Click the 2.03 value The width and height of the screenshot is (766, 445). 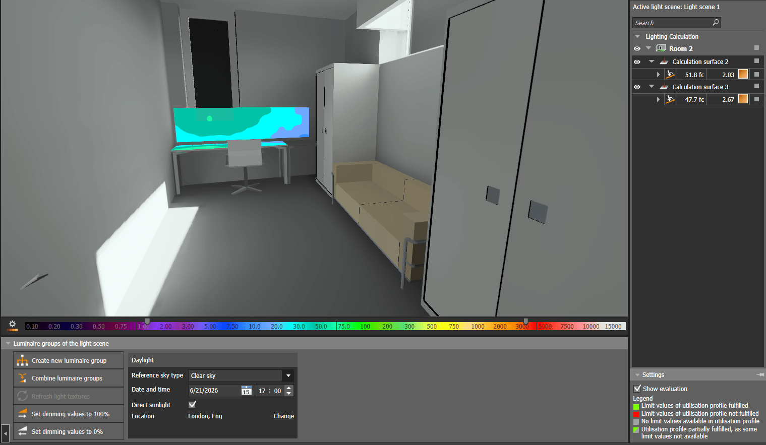pyautogui.click(x=728, y=75)
